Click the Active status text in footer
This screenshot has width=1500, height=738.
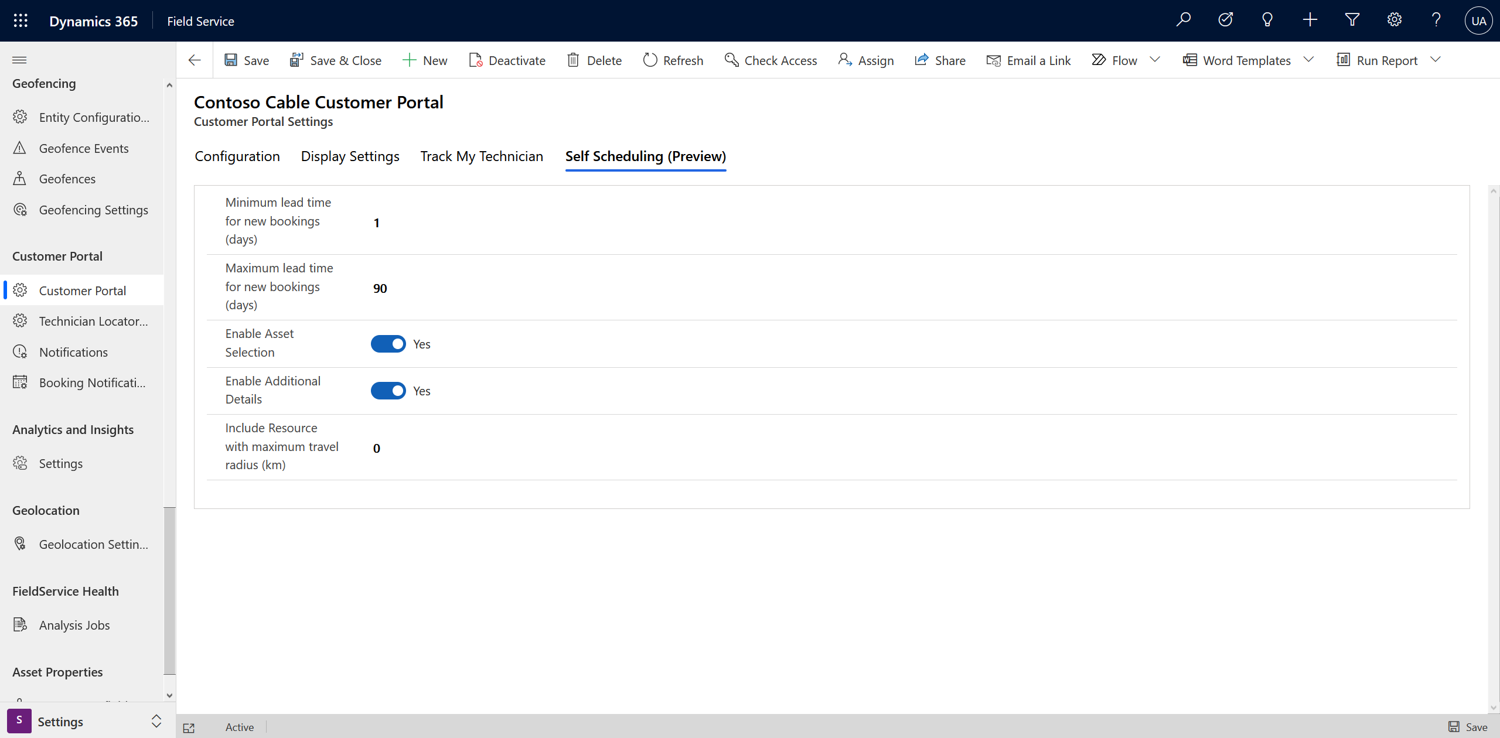pyautogui.click(x=240, y=727)
